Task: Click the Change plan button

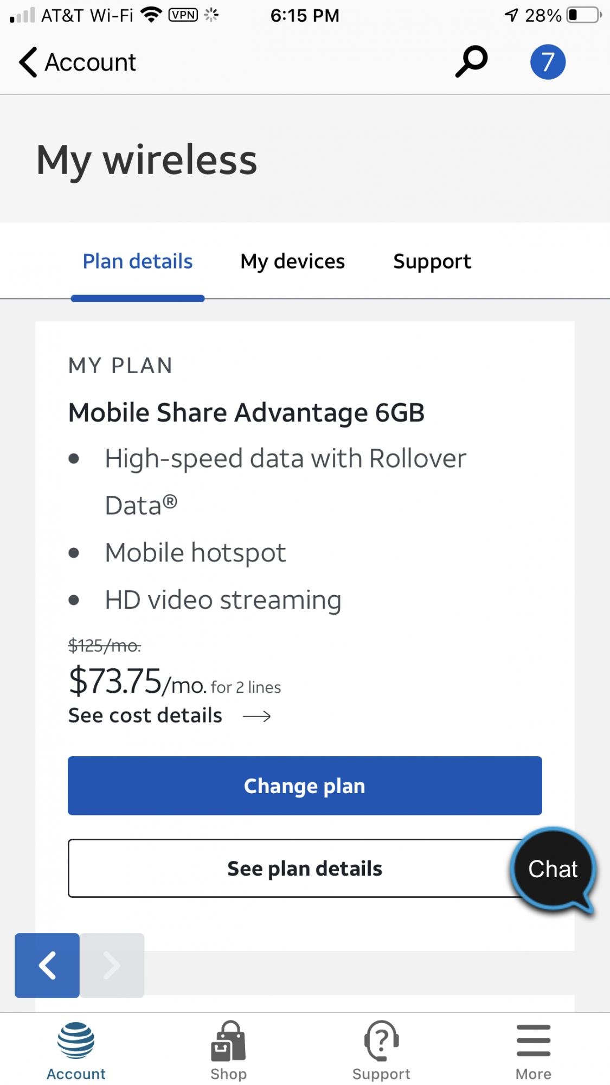Action: [x=305, y=786]
